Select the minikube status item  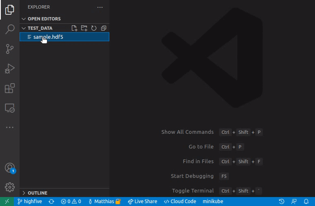(x=213, y=202)
